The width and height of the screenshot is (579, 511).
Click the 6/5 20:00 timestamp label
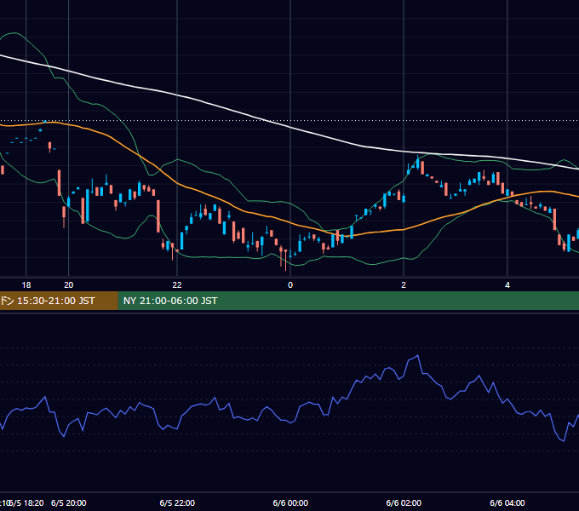pos(69,502)
